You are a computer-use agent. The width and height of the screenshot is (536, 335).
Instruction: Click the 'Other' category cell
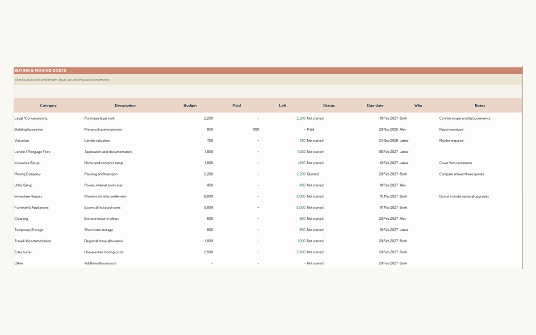tap(19, 264)
